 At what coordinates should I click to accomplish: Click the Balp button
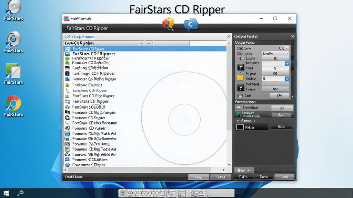pos(281,127)
